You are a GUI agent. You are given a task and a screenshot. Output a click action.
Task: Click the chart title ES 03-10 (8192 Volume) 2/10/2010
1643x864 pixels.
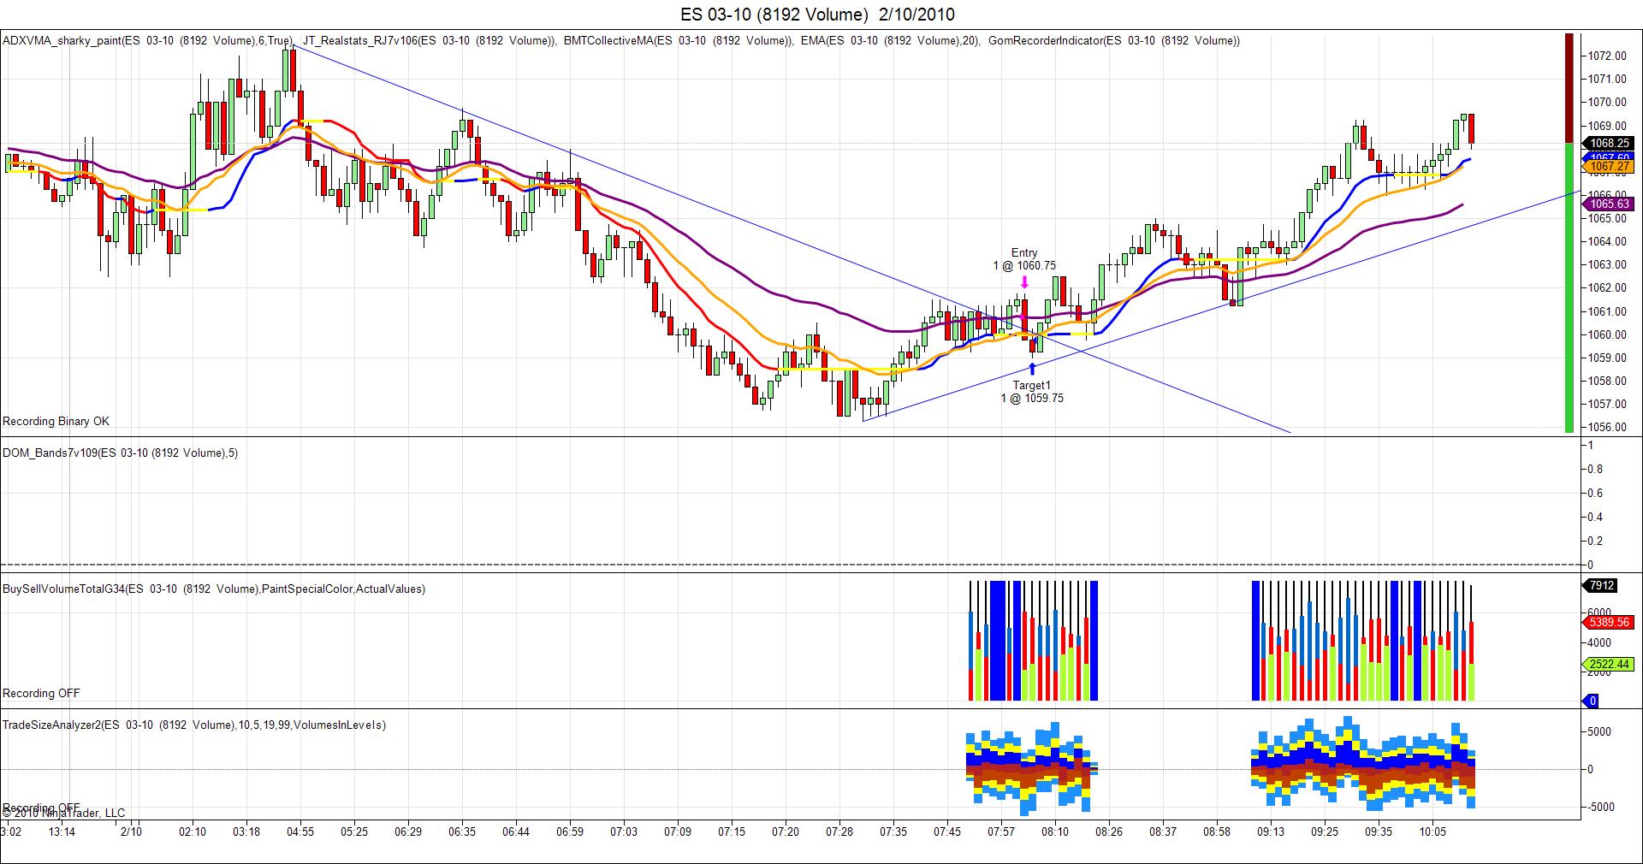817,15
